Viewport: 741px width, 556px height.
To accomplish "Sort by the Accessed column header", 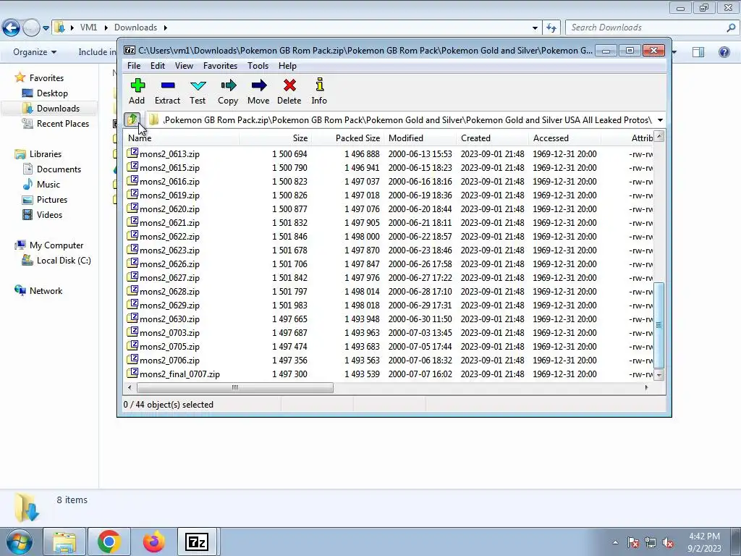I will tap(564, 138).
